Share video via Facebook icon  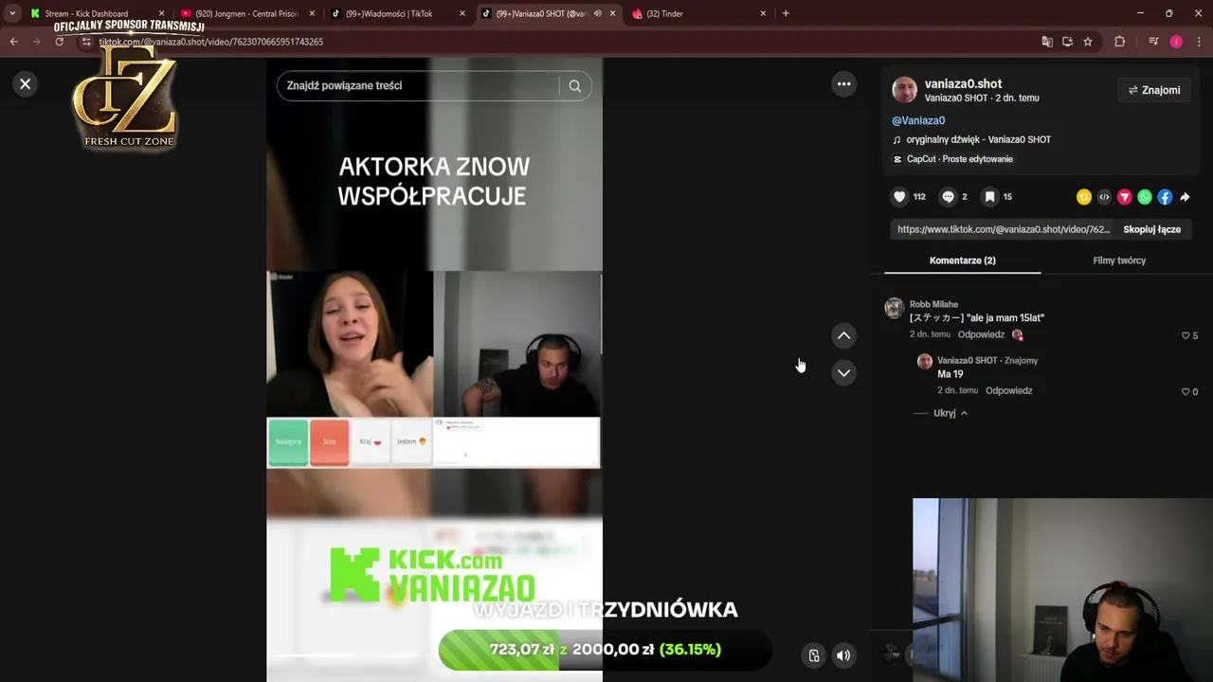click(1165, 197)
